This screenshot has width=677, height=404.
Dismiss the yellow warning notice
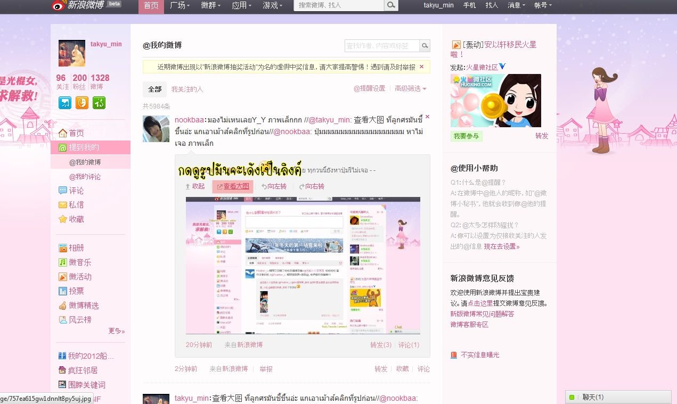(422, 67)
